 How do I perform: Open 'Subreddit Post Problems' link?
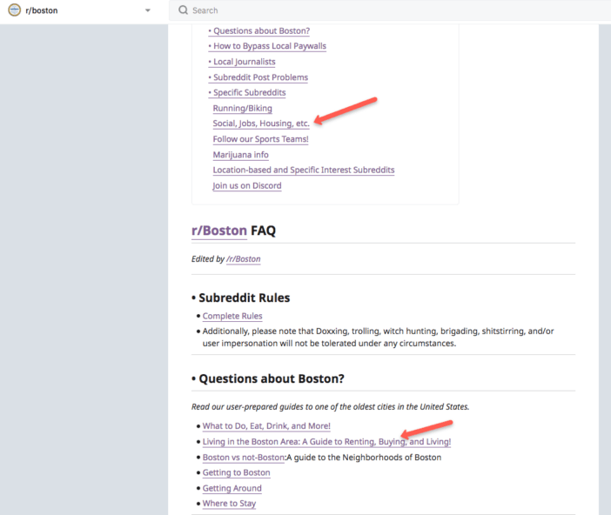coord(258,77)
